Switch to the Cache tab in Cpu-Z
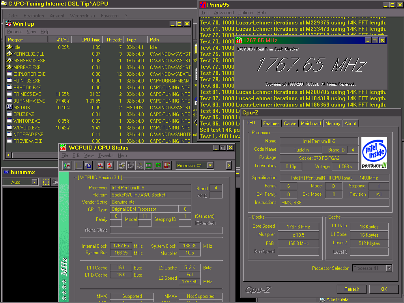 click(x=290, y=123)
